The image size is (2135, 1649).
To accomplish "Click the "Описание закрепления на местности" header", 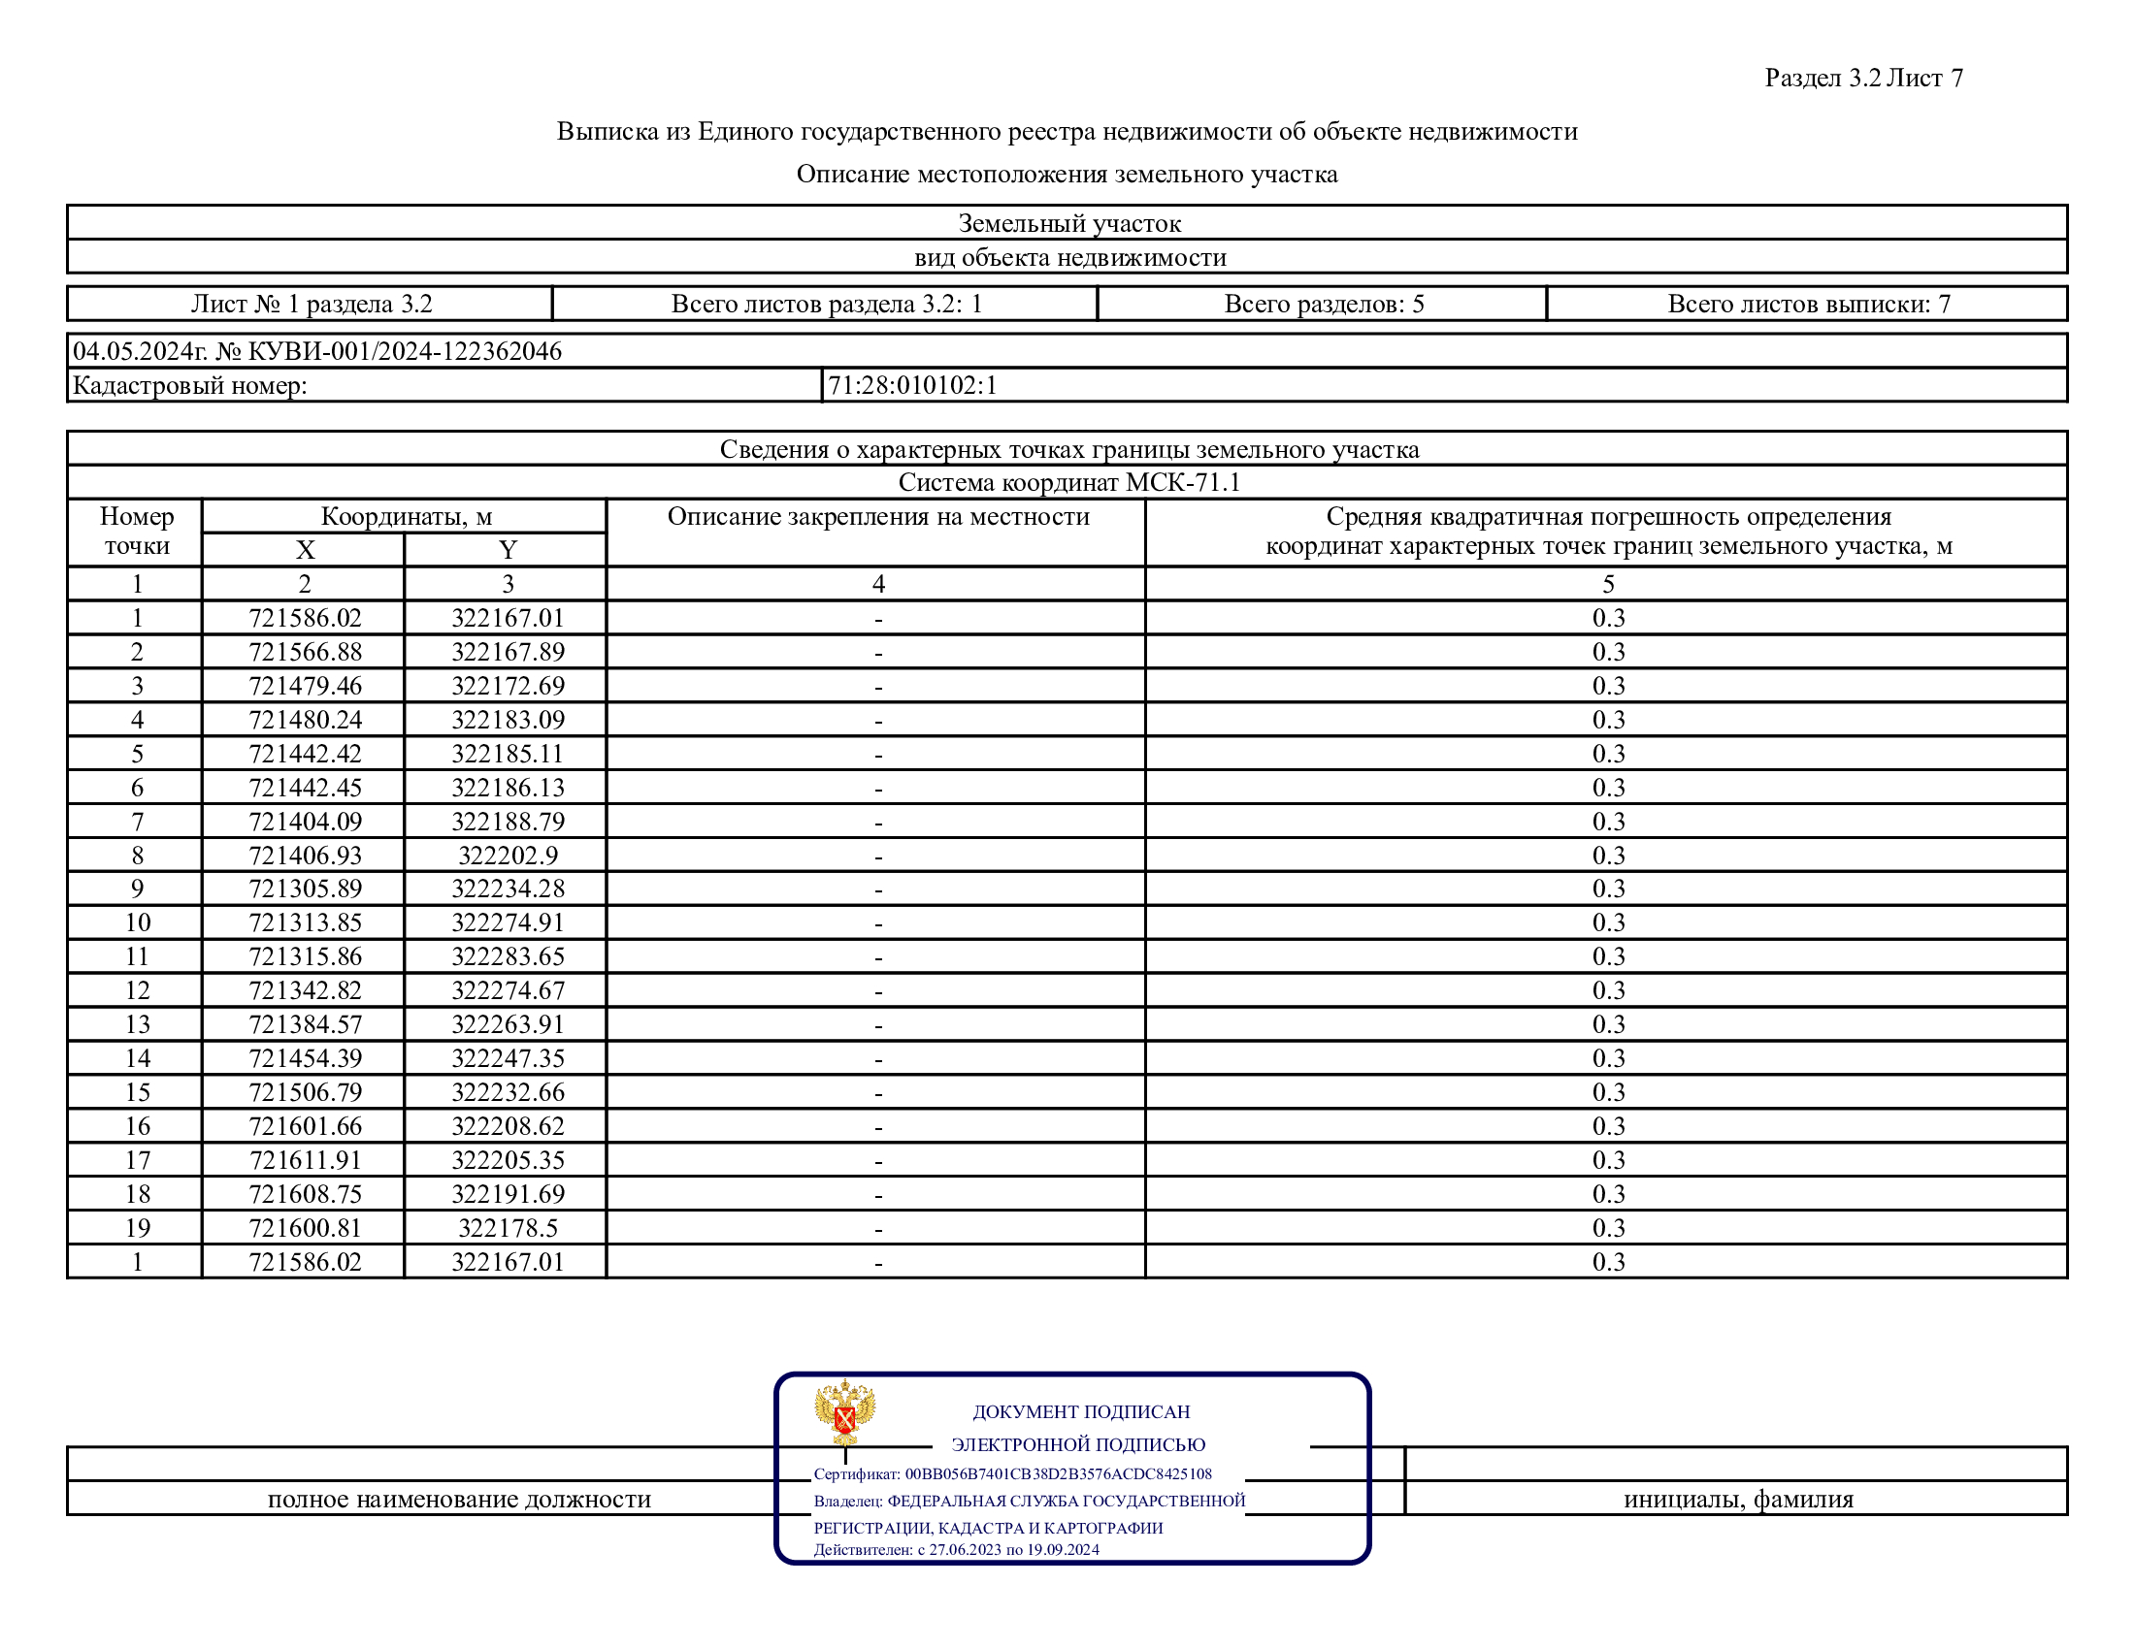I will (878, 516).
